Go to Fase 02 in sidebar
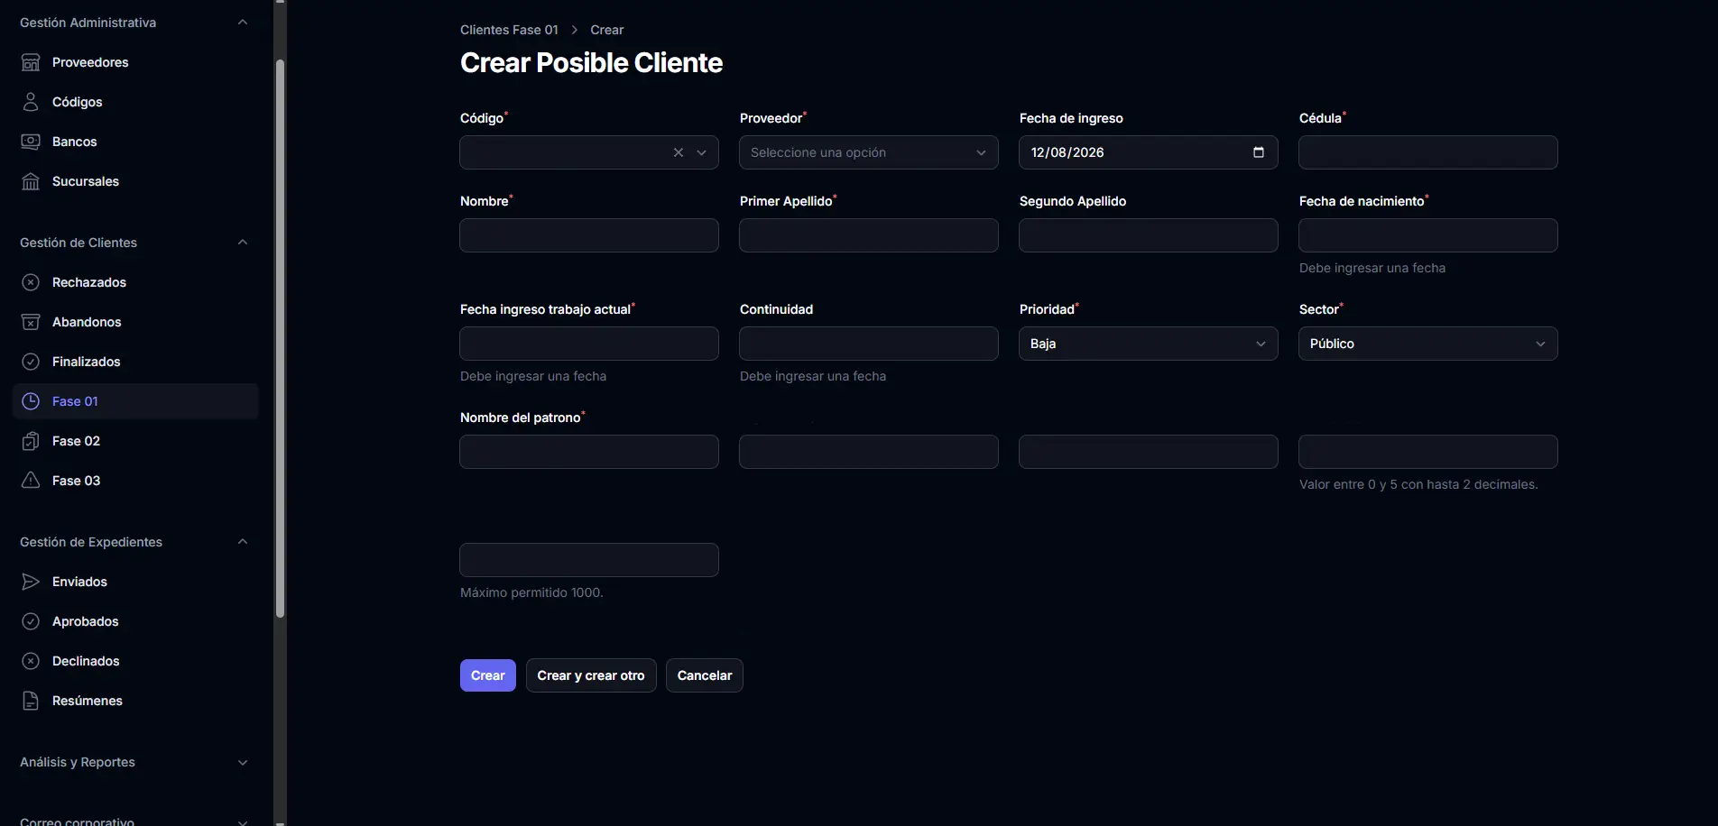 click(135, 441)
